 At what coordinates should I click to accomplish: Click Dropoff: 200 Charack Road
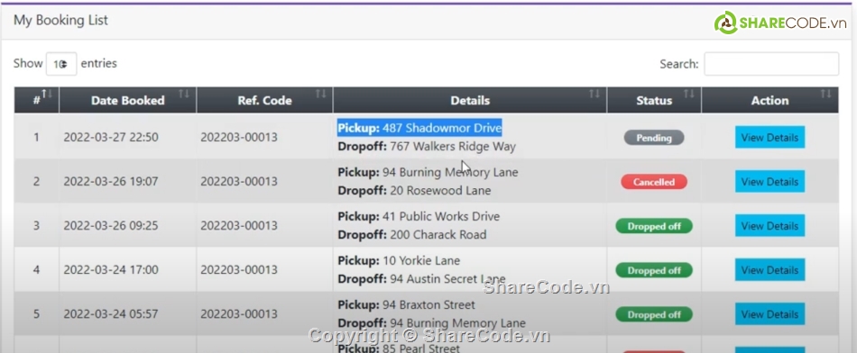[412, 235]
